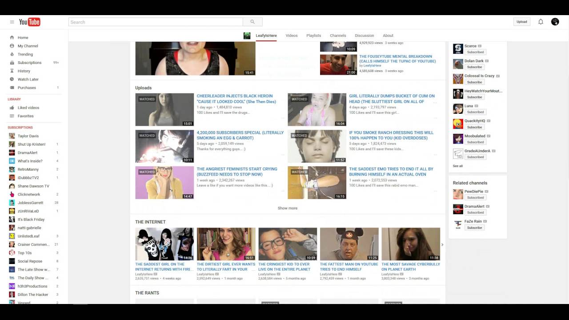Click the Liked videos thumb icon

(12, 108)
